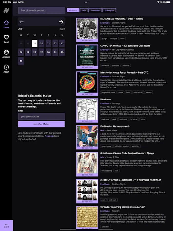Viewport: 173px width, 231px height.
Task: Click the progressive house tag
Action: [108, 92]
